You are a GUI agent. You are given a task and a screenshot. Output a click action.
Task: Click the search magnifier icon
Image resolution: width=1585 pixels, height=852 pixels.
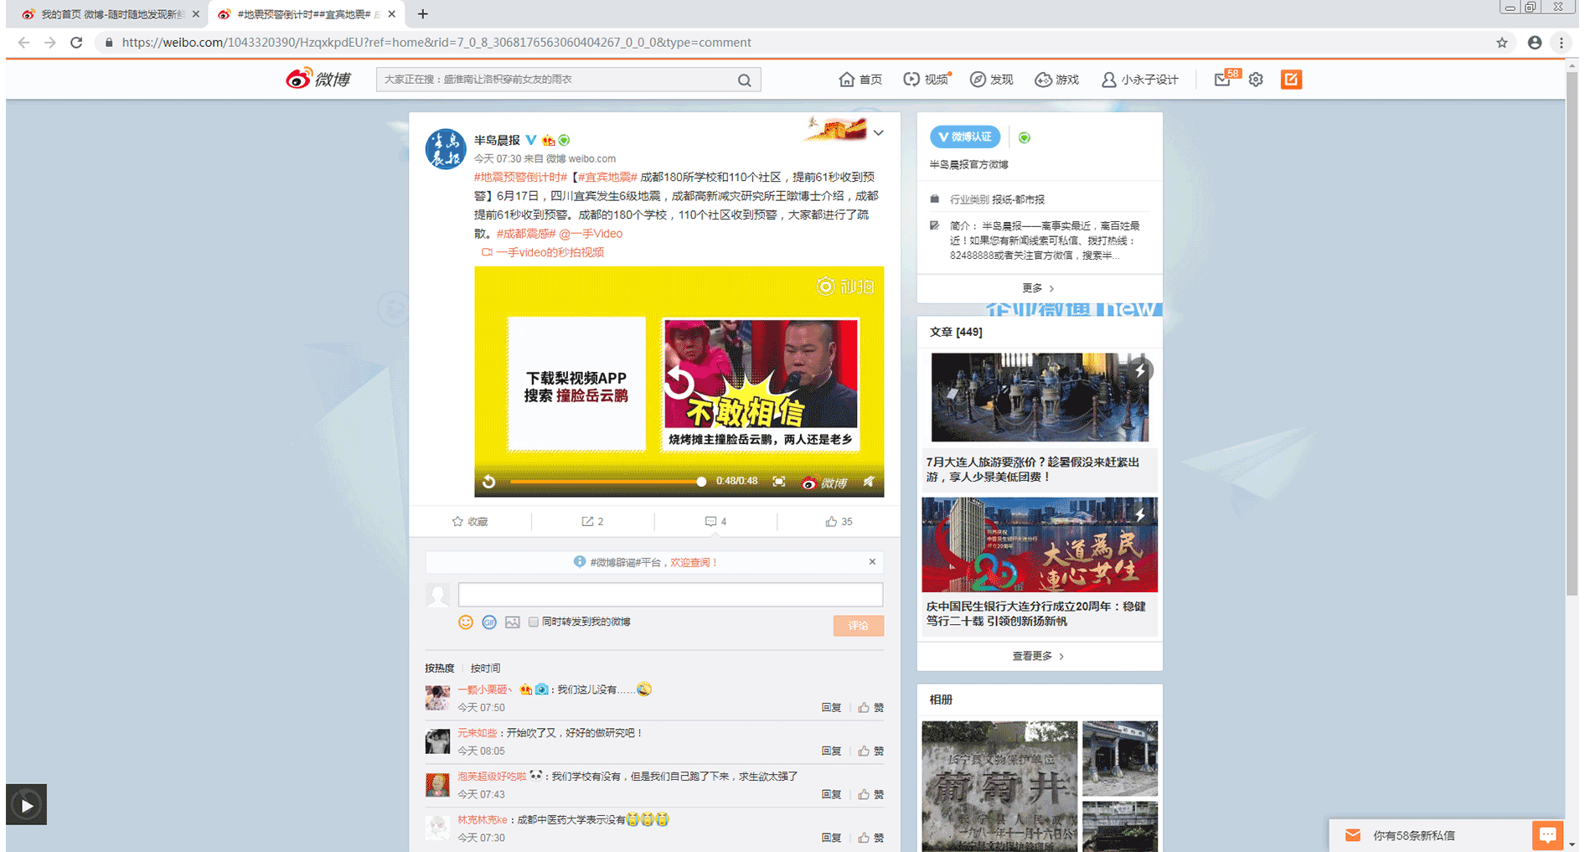click(744, 80)
